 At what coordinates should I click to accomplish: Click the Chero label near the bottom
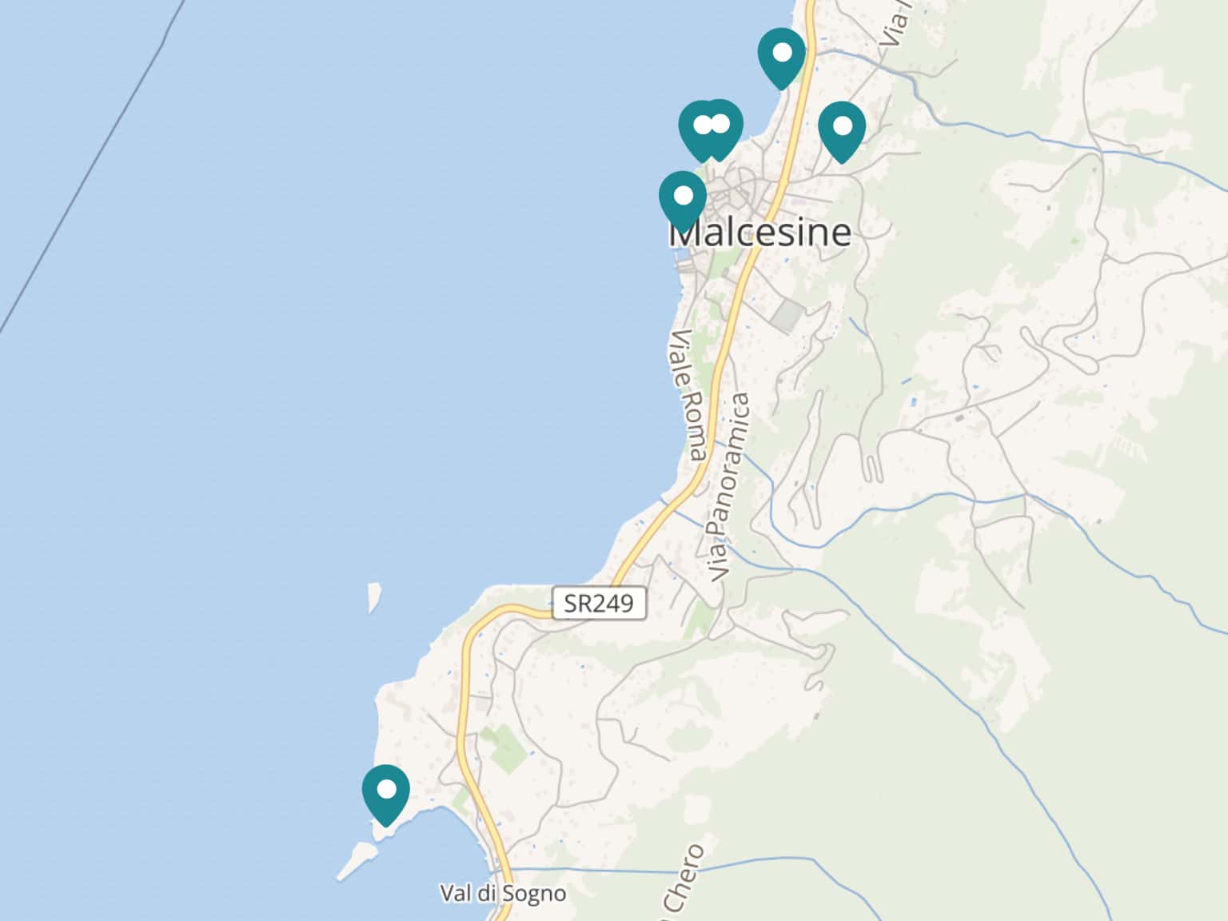click(682, 880)
